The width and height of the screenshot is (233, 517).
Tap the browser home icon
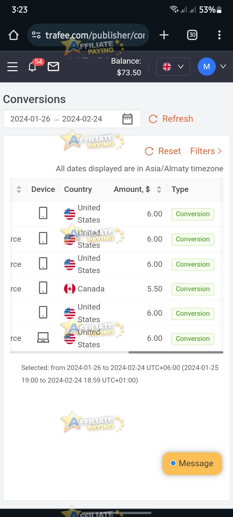click(x=14, y=35)
